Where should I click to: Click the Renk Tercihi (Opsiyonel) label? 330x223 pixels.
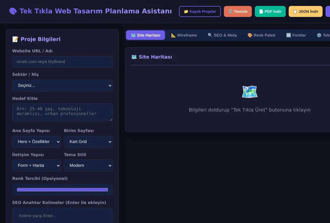(x=40, y=178)
